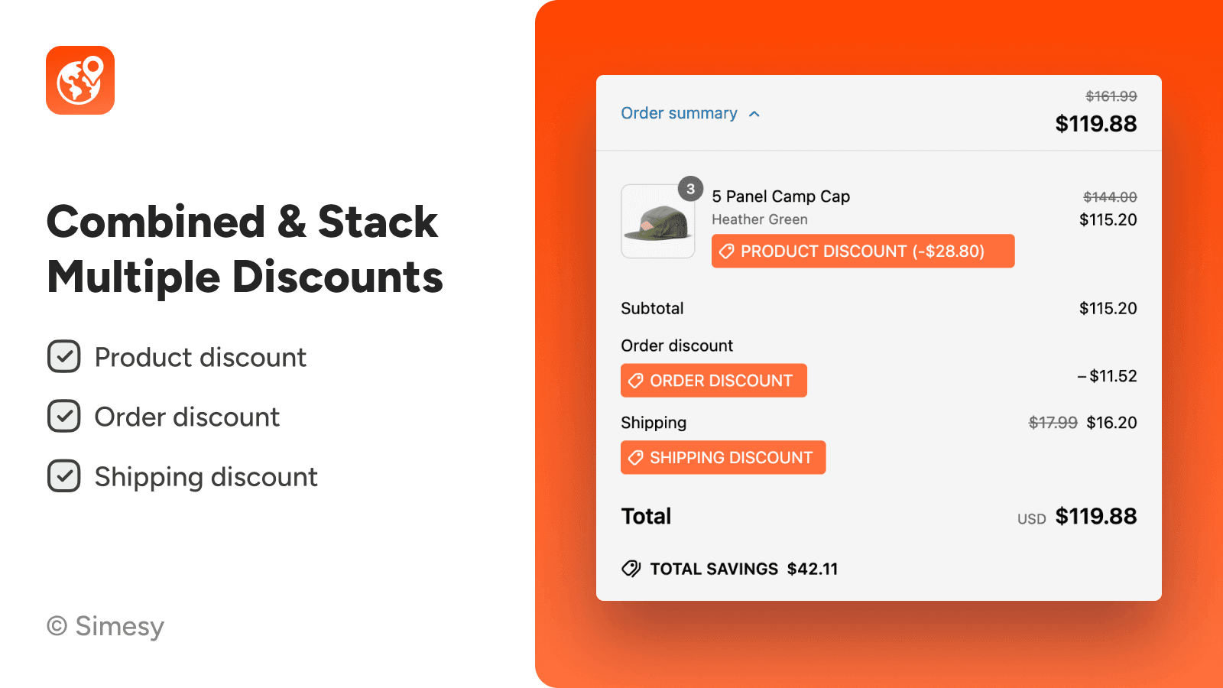Click the Simesy copyright text

coord(119,626)
